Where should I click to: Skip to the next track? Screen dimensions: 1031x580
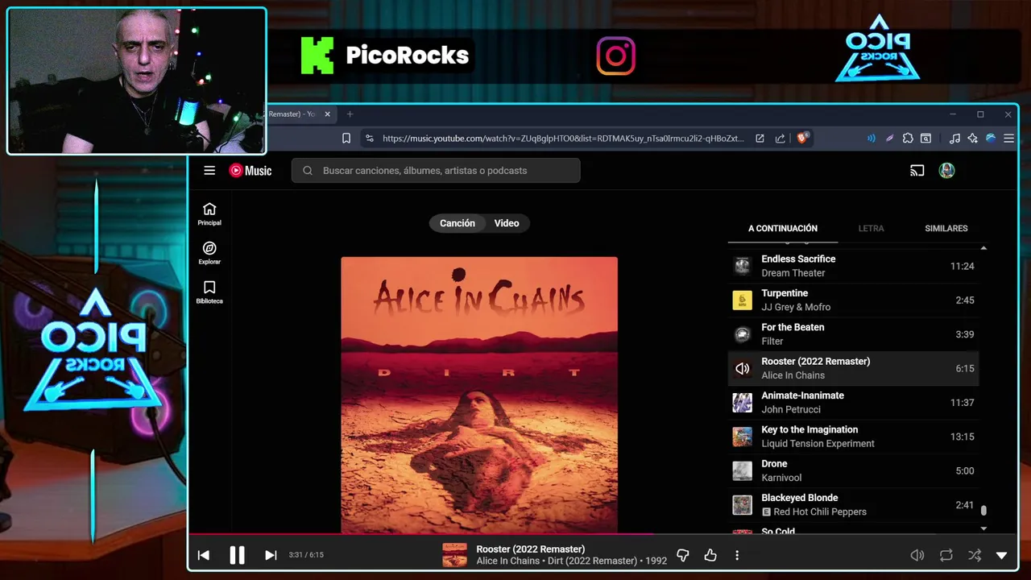tap(271, 555)
